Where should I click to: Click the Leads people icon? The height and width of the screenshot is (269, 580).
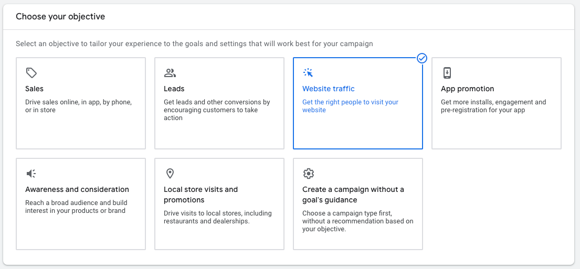tap(170, 73)
